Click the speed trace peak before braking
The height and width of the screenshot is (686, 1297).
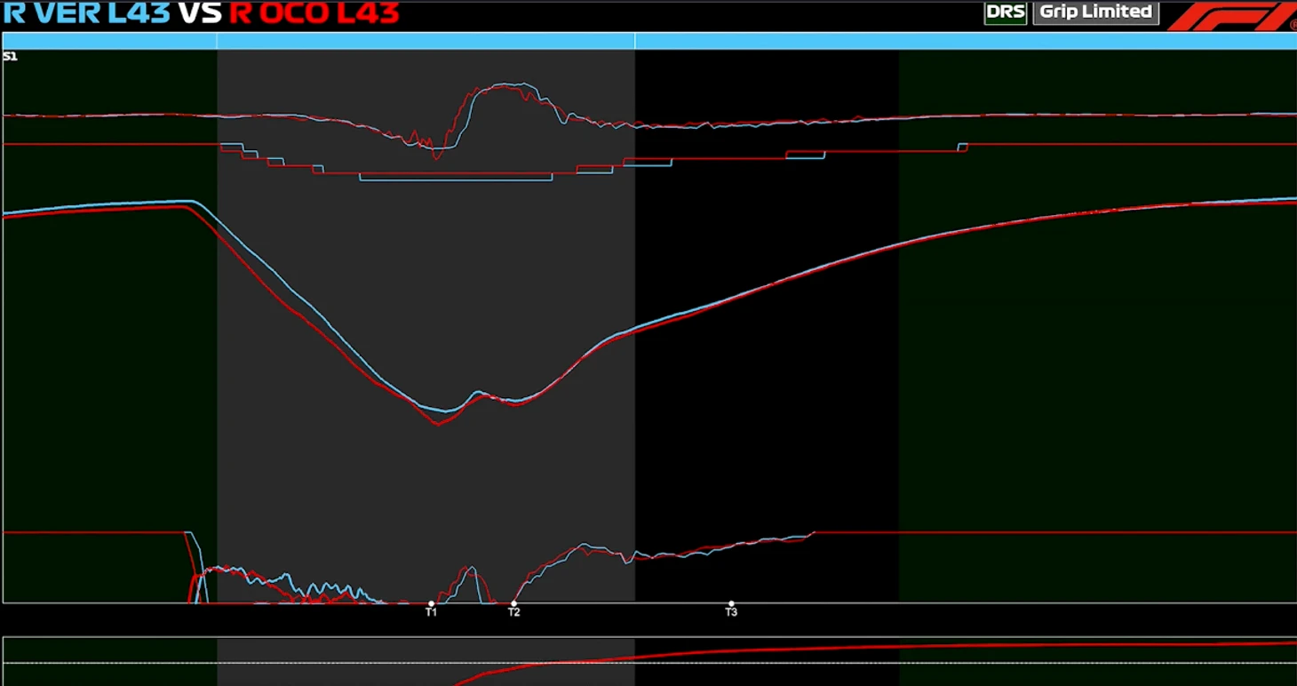tap(188, 203)
